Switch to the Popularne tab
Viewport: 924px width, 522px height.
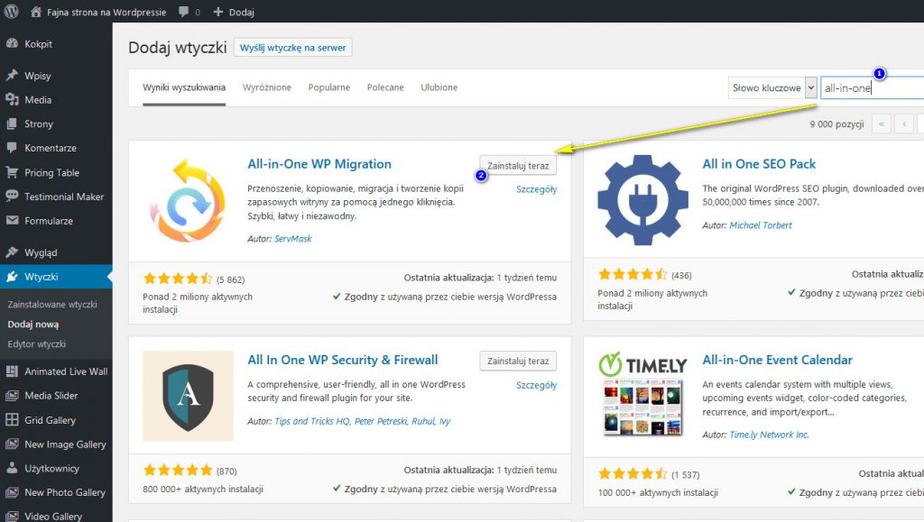pyautogui.click(x=328, y=87)
